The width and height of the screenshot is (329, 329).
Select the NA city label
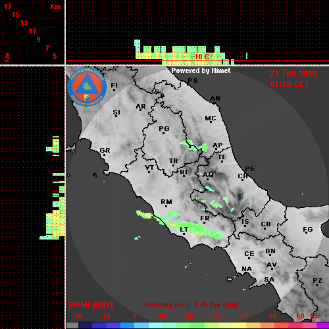(x=247, y=268)
